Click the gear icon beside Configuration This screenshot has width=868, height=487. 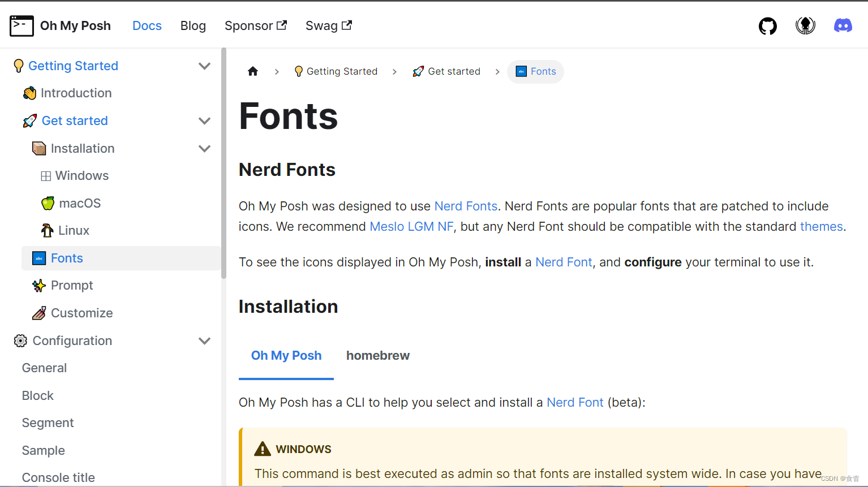coord(20,341)
